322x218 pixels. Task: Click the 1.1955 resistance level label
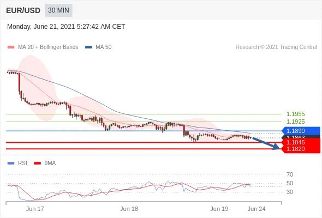click(295, 114)
